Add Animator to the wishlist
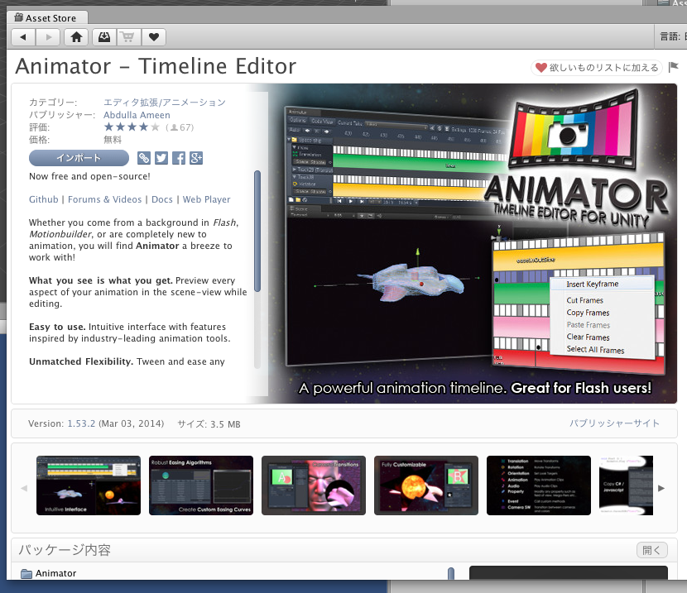This screenshot has height=593, width=687. tap(596, 66)
